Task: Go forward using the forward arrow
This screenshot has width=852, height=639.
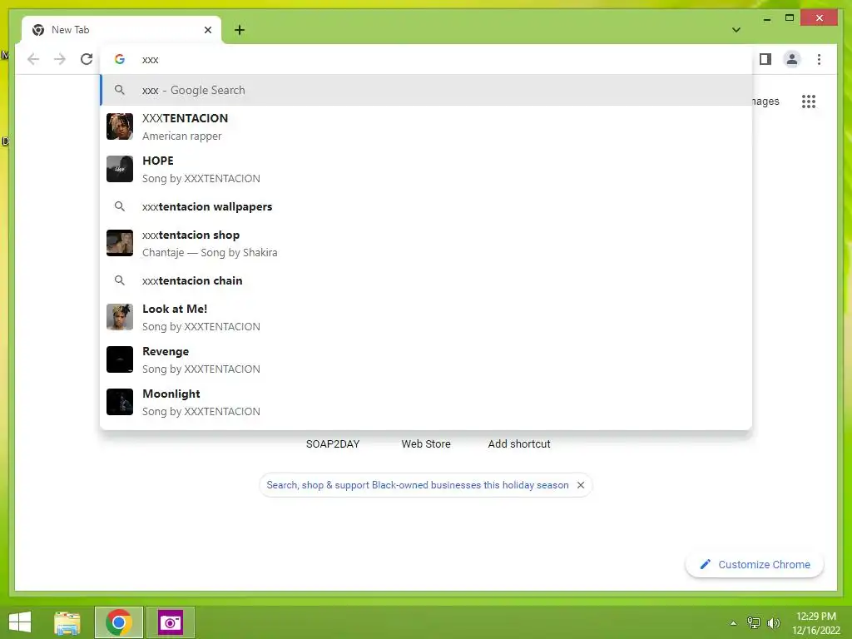Action: pos(60,59)
